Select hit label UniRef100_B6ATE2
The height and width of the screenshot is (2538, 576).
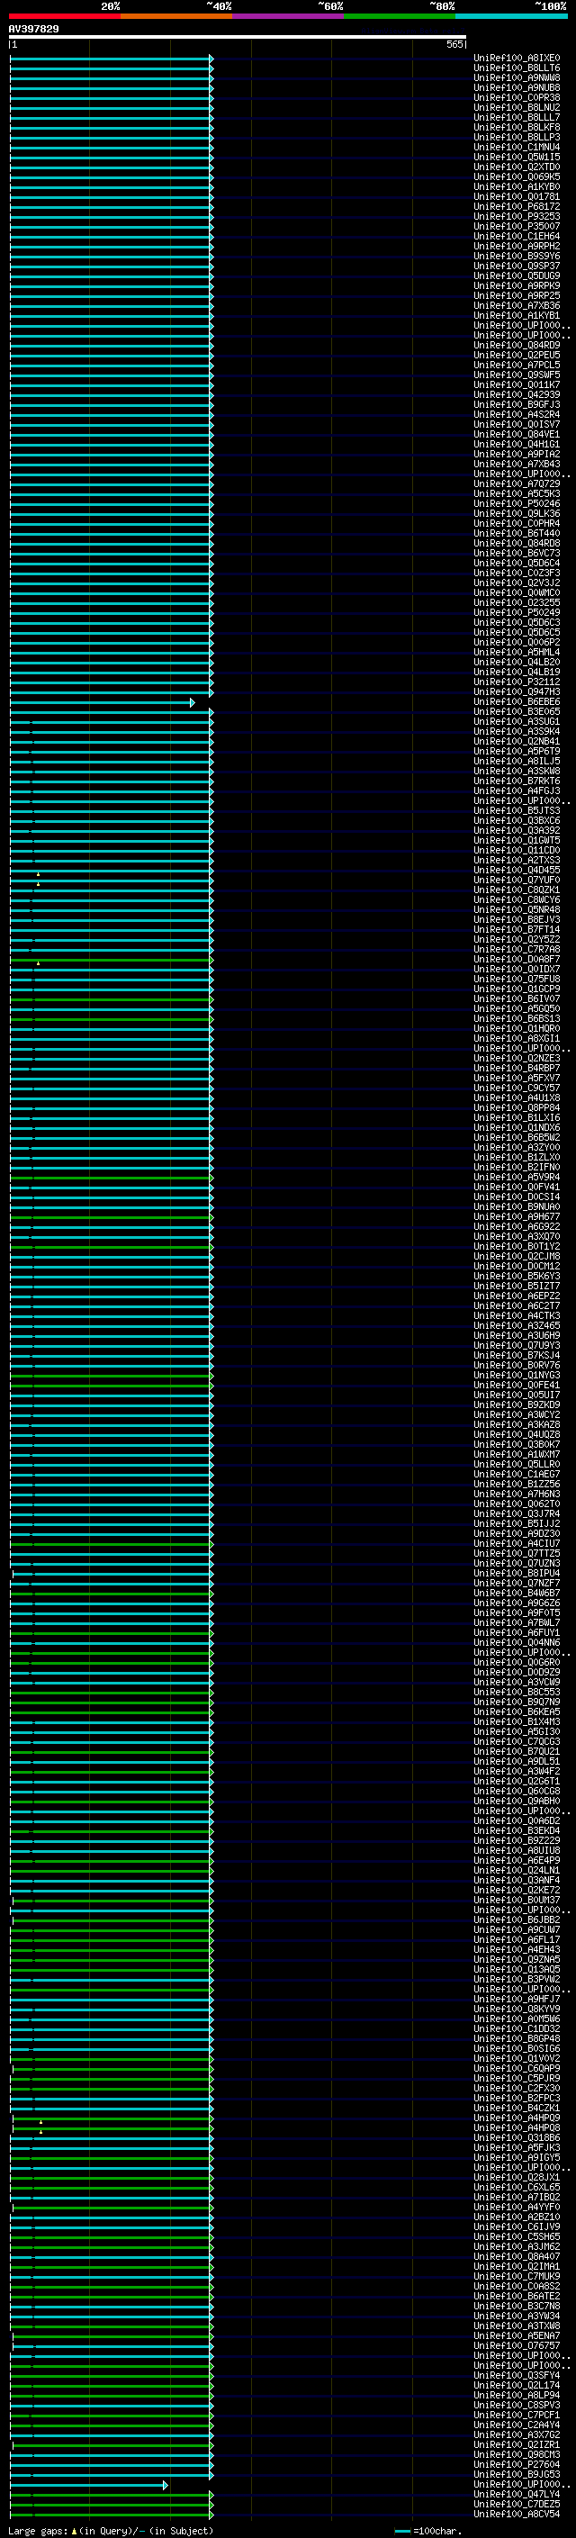click(517, 2296)
